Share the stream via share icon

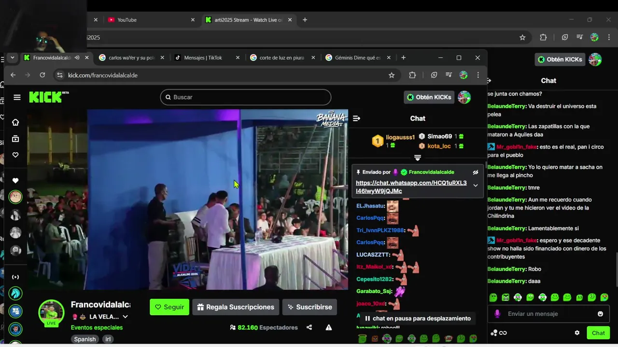(x=309, y=328)
